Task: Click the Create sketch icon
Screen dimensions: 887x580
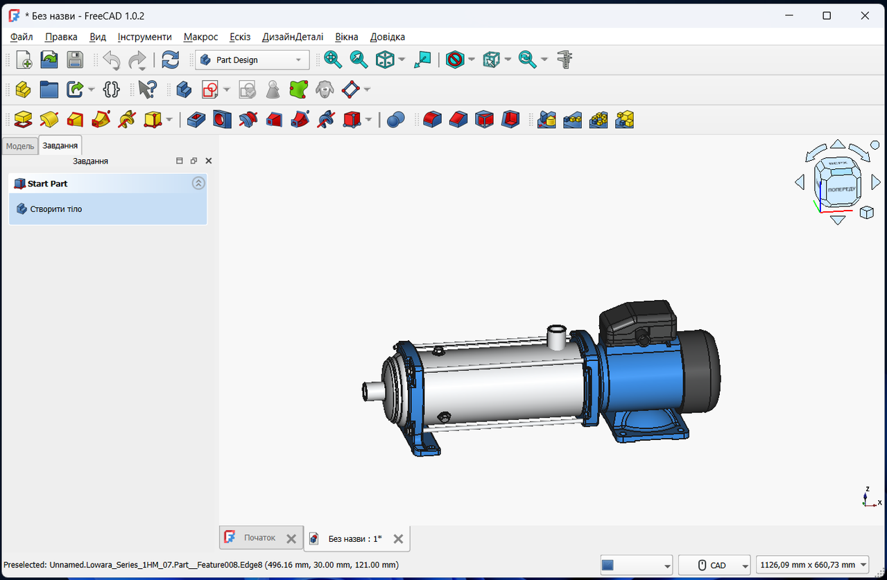Action: pos(209,89)
